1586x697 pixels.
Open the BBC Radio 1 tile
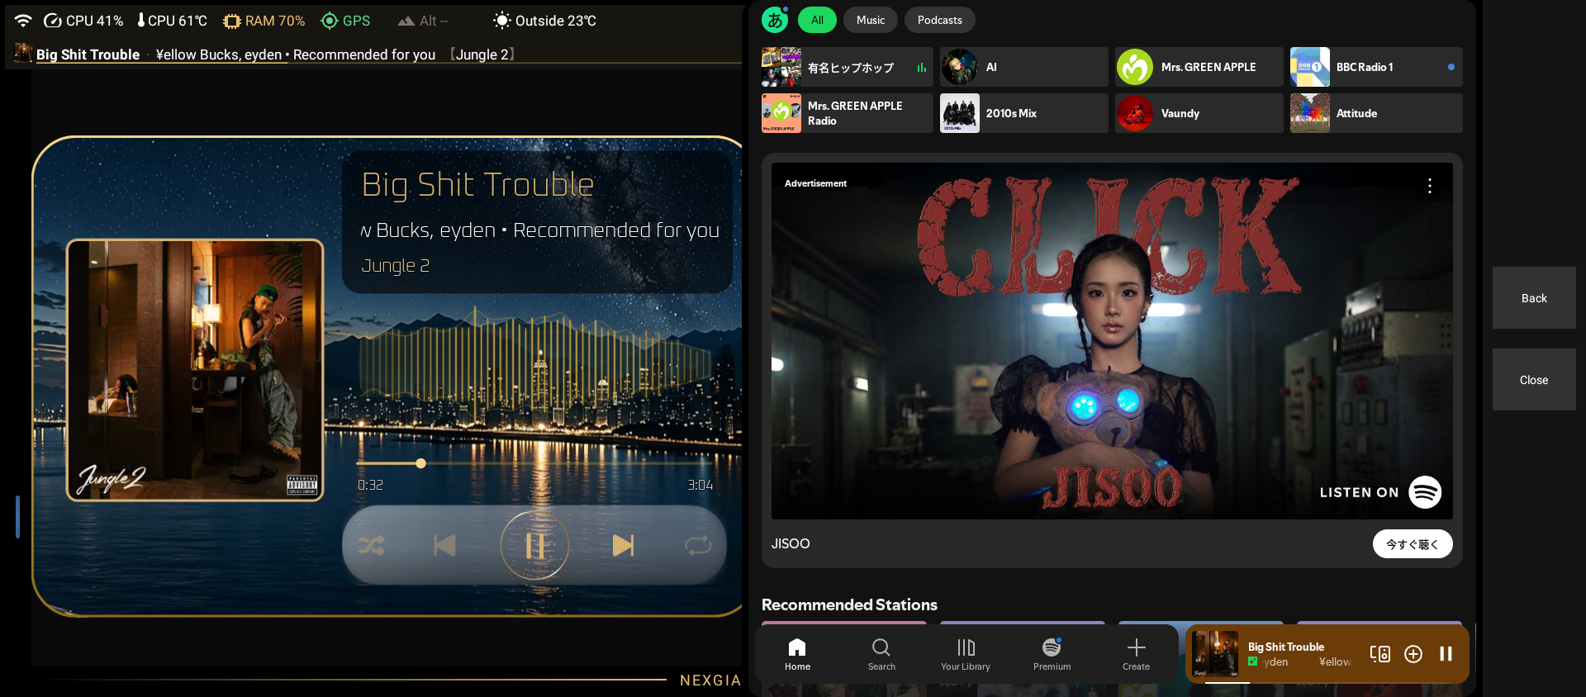(1376, 67)
